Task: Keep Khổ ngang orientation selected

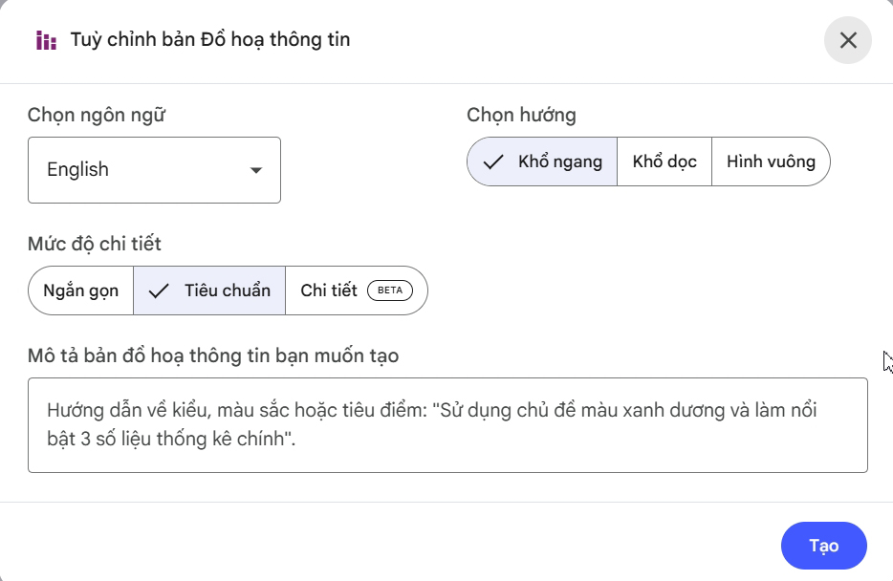Action: point(542,161)
